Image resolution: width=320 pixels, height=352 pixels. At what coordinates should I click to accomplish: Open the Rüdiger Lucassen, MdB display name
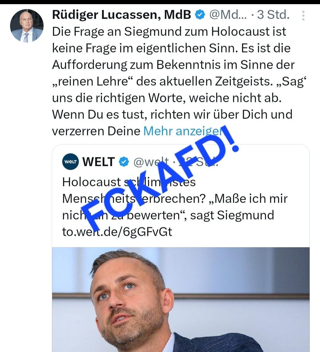[x=121, y=15]
